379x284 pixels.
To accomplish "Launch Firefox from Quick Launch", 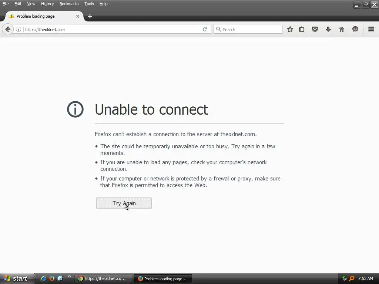I will point(51,278).
